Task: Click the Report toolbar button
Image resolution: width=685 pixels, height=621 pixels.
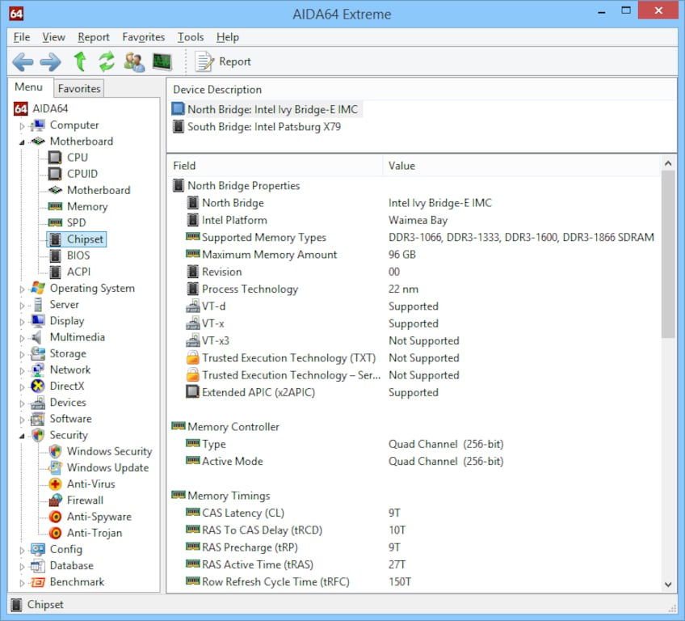Action: (x=224, y=61)
